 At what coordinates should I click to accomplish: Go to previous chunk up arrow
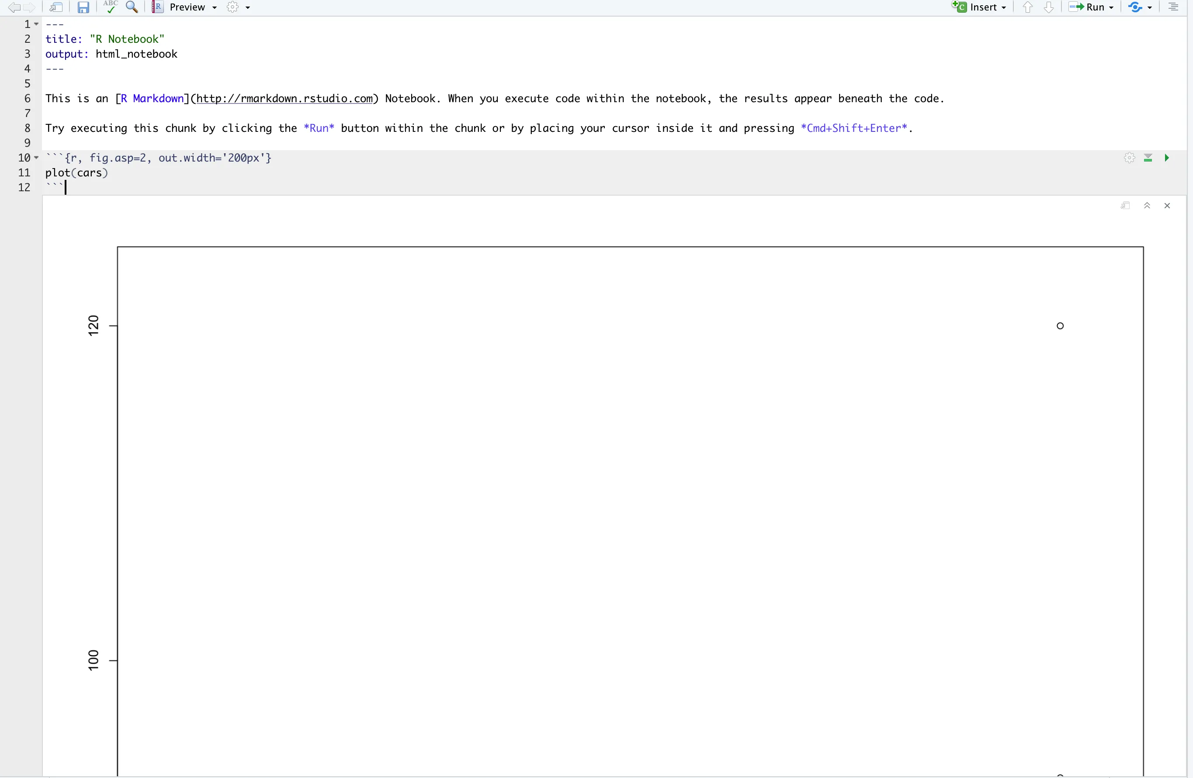(1027, 7)
